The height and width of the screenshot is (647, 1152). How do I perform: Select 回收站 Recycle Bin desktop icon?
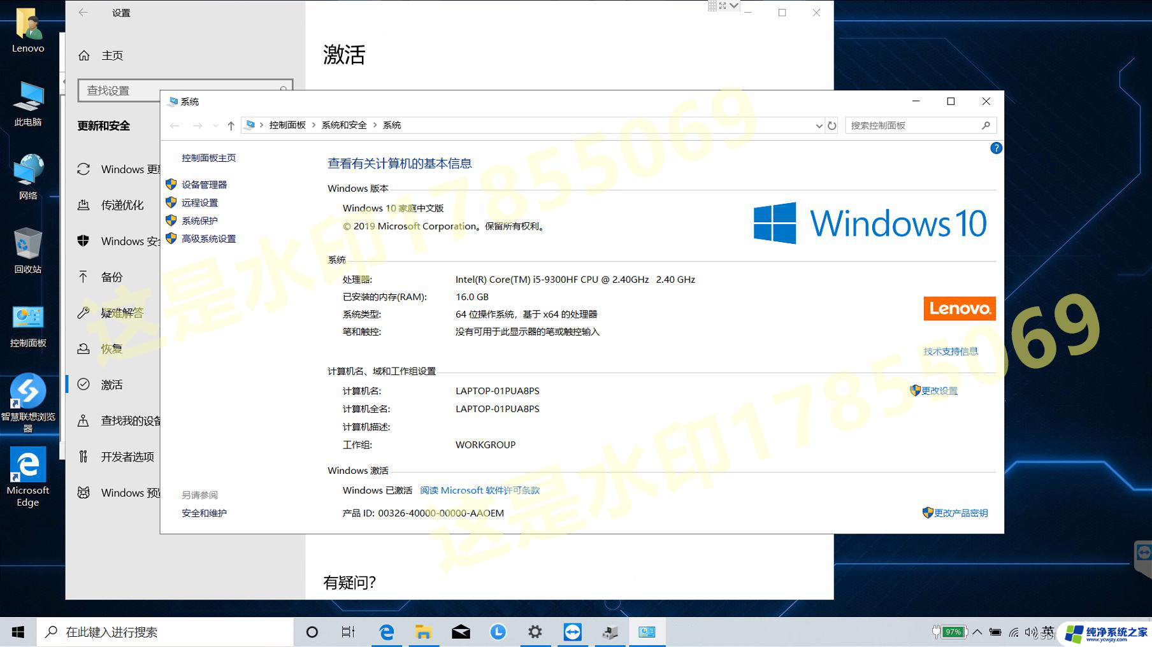(28, 250)
